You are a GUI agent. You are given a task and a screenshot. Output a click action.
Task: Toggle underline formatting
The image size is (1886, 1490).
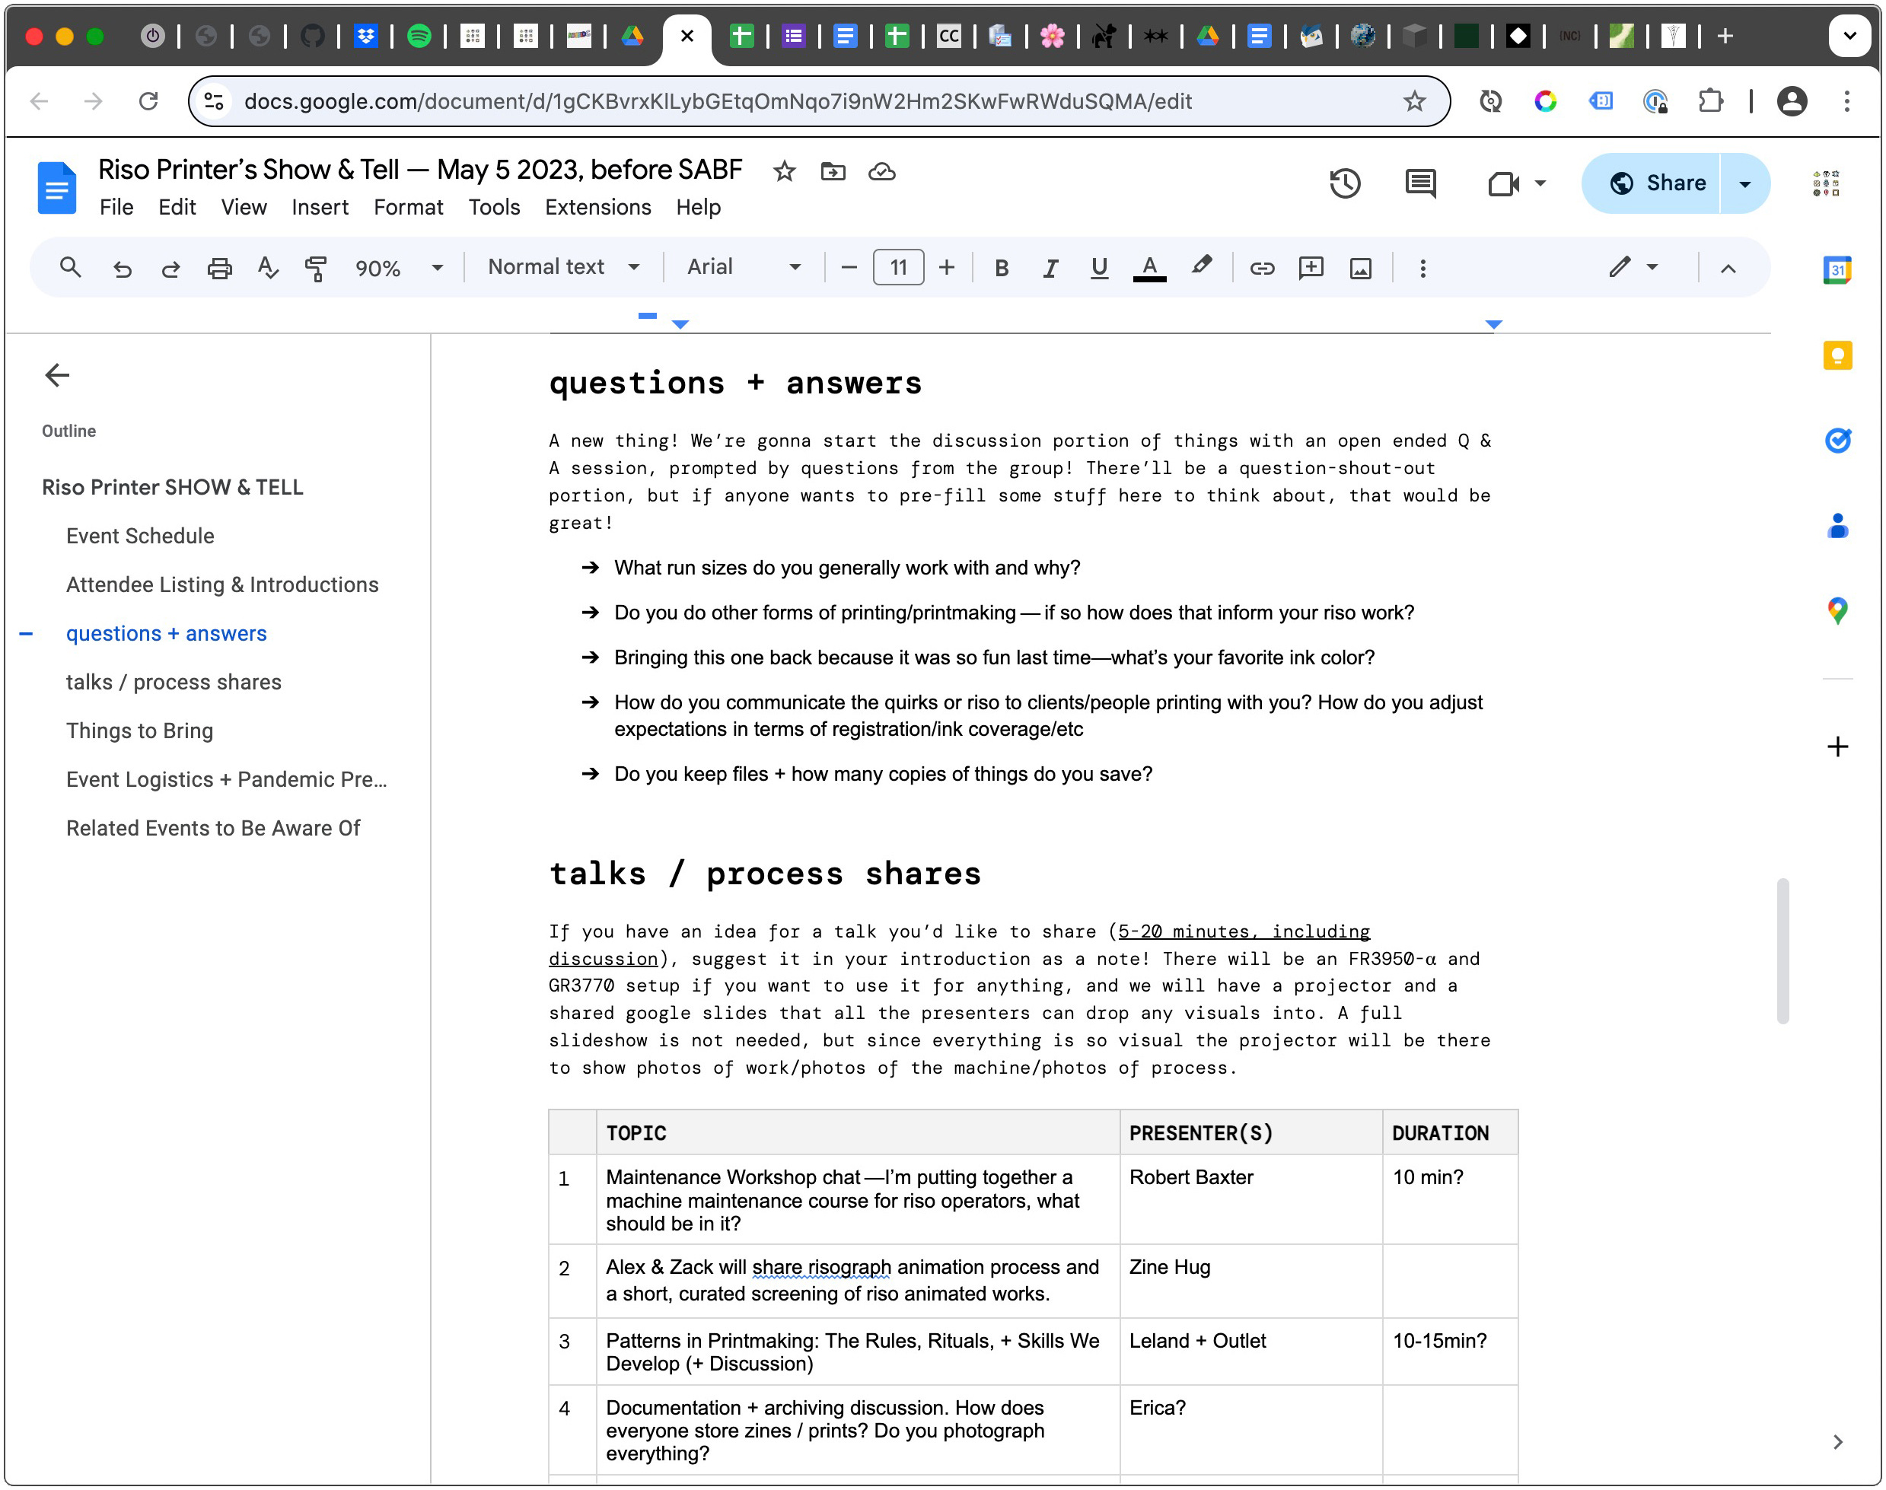(1099, 268)
